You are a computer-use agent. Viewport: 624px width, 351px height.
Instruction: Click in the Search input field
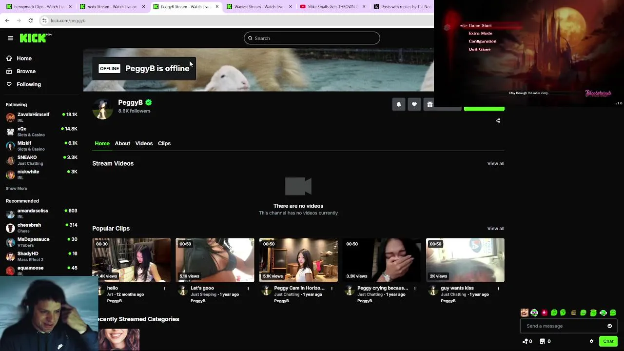pyautogui.click(x=312, y=38)
